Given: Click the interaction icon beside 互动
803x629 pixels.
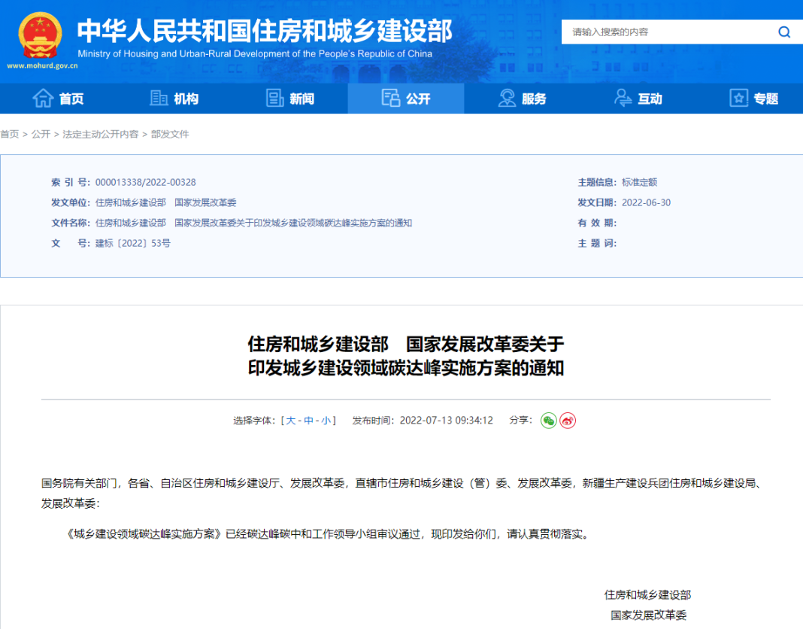Looking at the screenshot, I should (x=623, y=99).
